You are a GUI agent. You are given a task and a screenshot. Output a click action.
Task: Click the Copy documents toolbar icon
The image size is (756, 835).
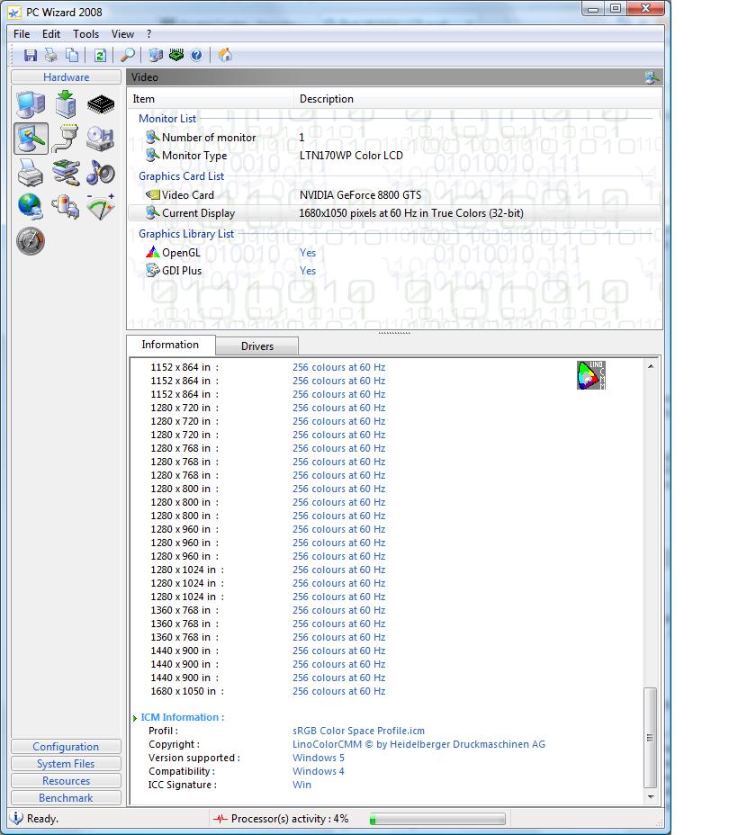pos(72,55)
